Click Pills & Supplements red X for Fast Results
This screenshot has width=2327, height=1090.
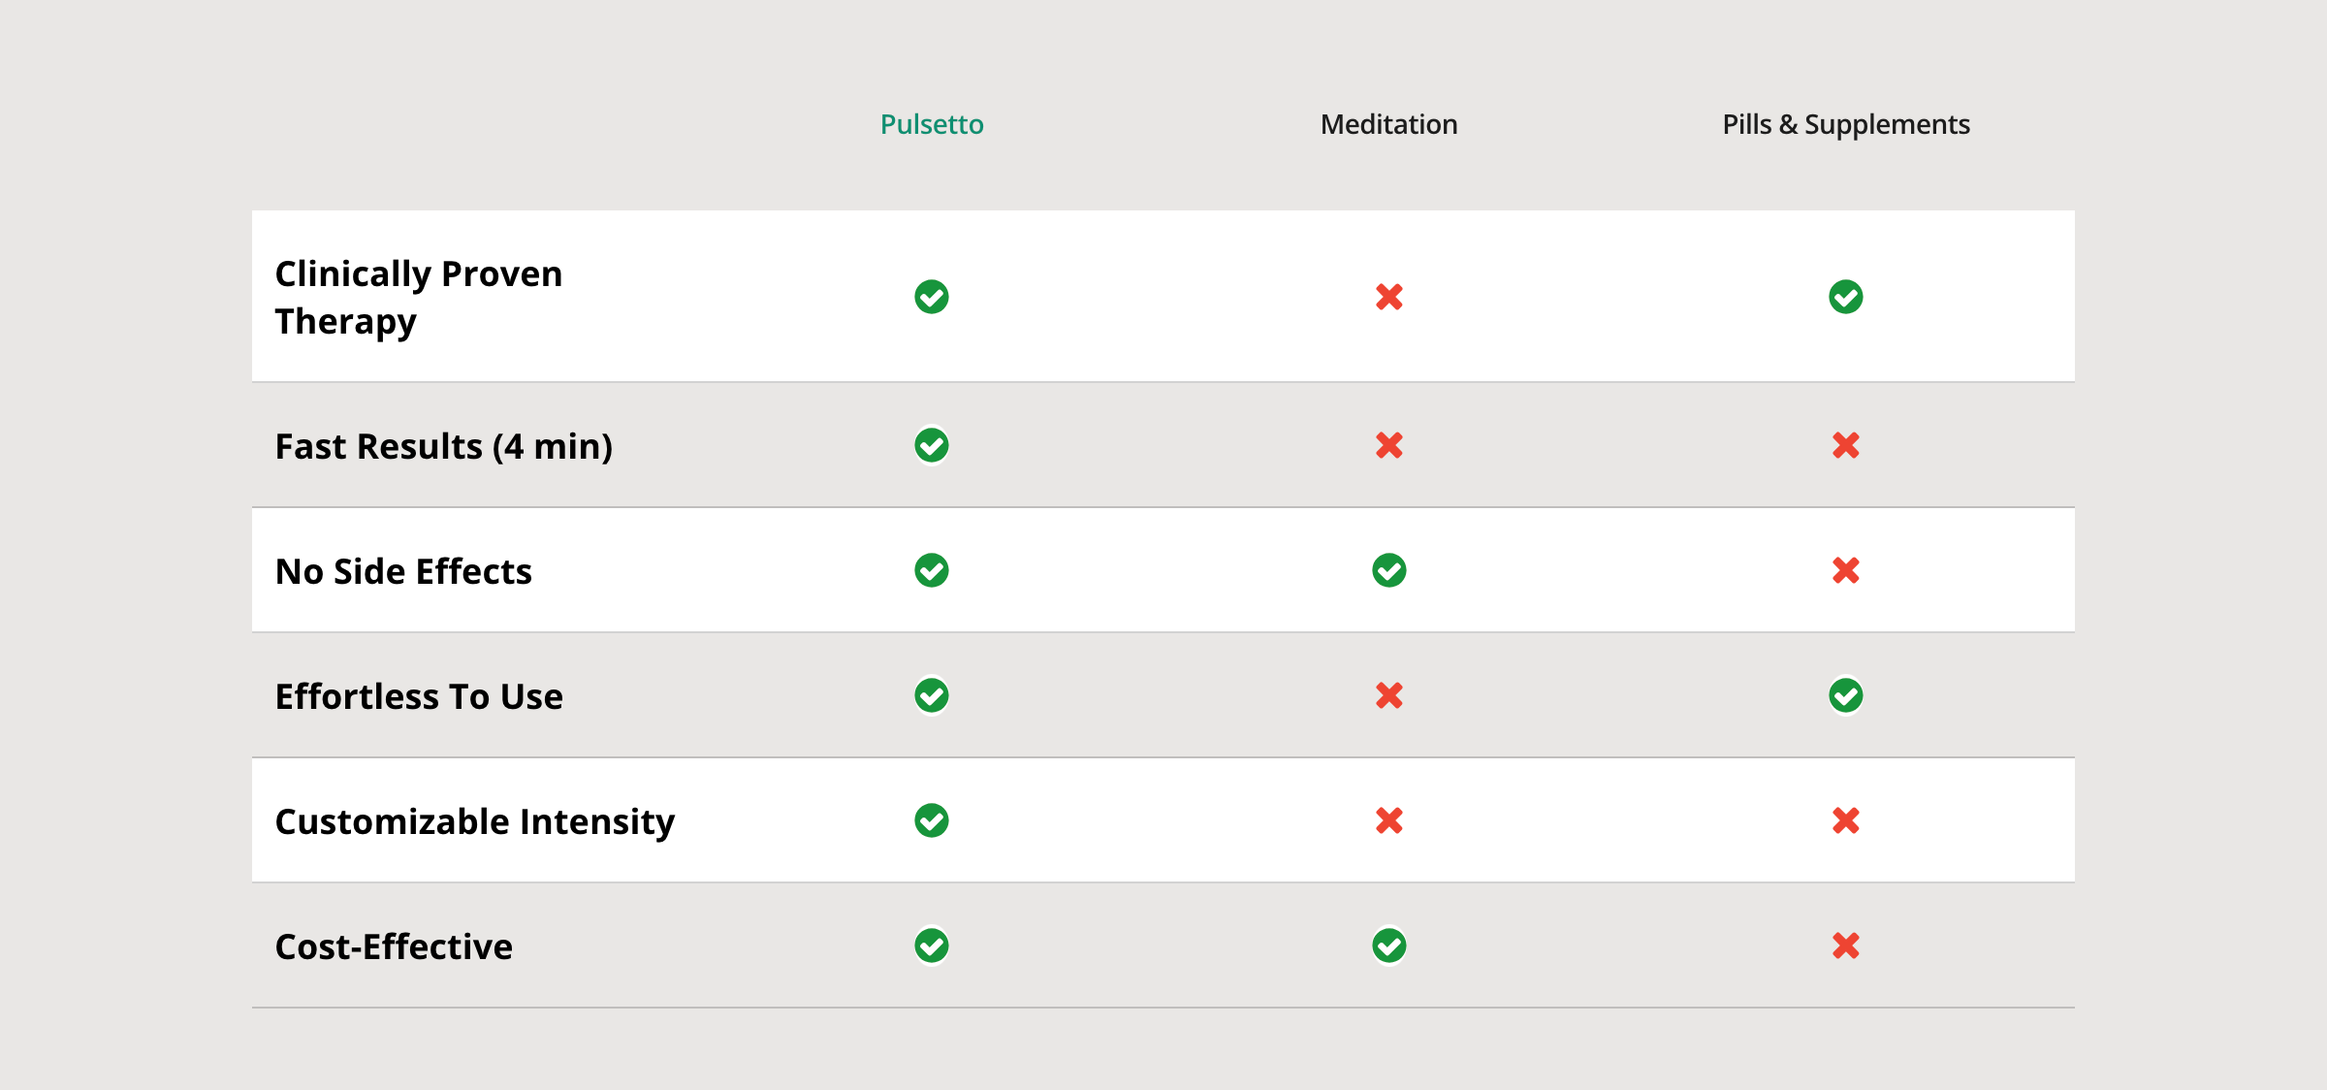pos(1845,445)
